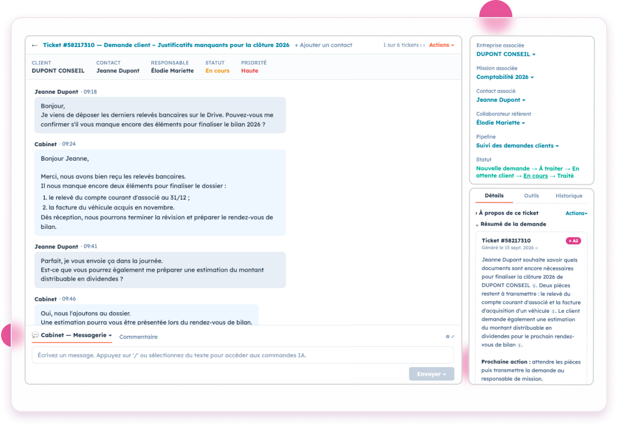Open citation marker 1 after 'vous de bilan'
Viewport: 618px width, 427px height.
tap(519, 345)
